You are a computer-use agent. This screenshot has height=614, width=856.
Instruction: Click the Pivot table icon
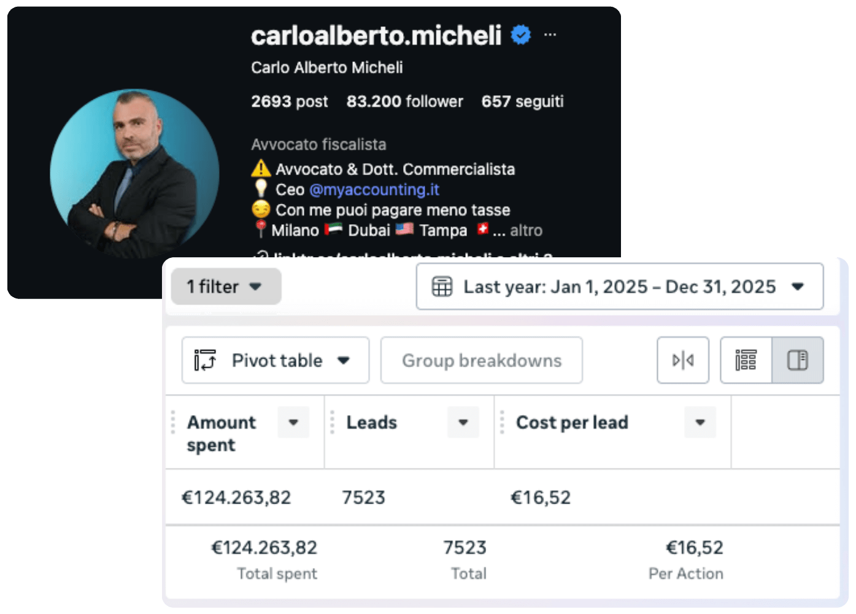pos(205,360)
